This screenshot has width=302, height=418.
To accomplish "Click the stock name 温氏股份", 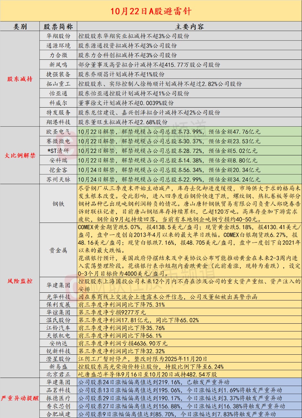I will tap(58, 320).
